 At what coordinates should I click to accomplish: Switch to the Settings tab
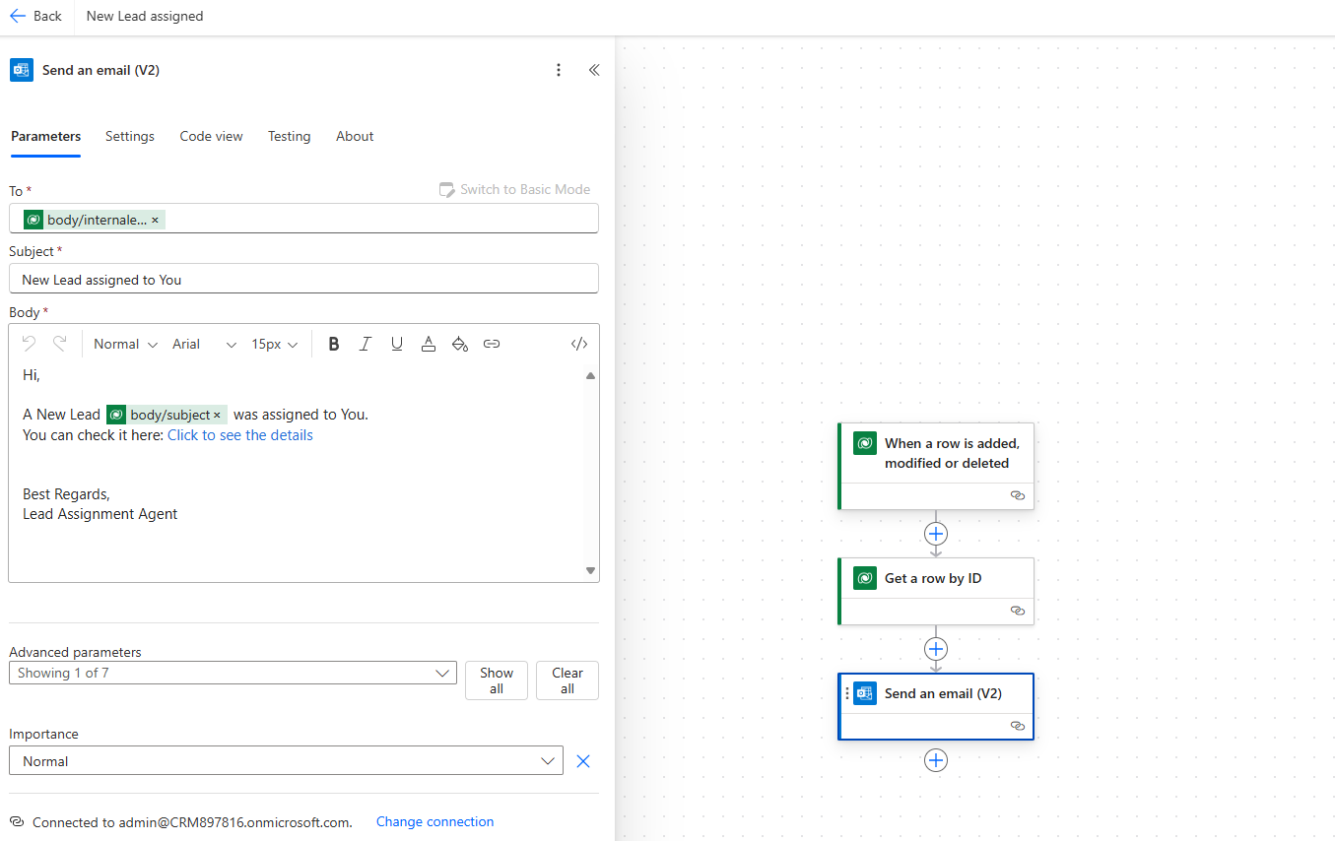[129, 136]
